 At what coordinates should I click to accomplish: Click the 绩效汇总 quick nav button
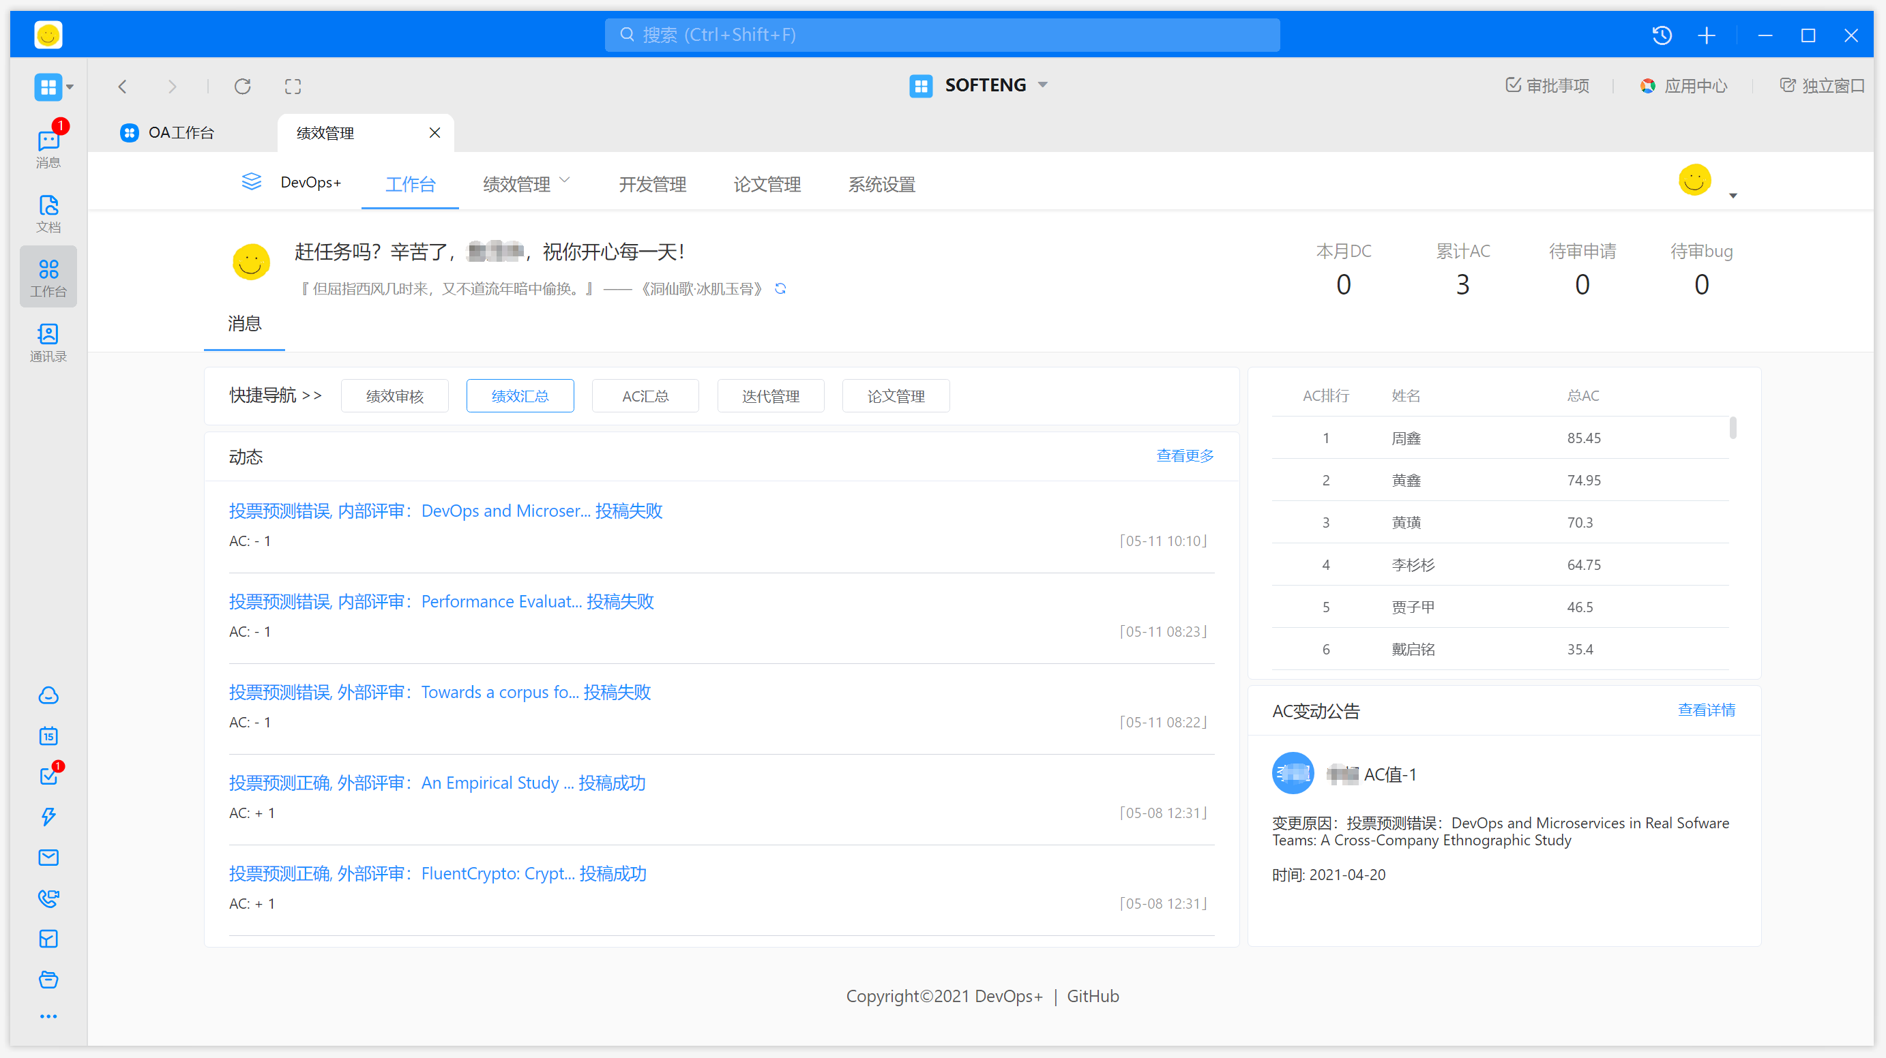tap(520, 396)
